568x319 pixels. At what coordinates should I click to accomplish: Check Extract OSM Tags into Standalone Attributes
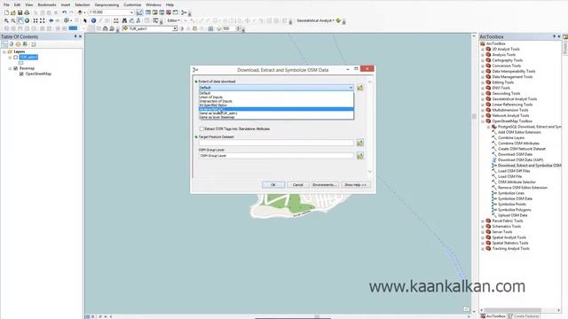coord(201,128)
